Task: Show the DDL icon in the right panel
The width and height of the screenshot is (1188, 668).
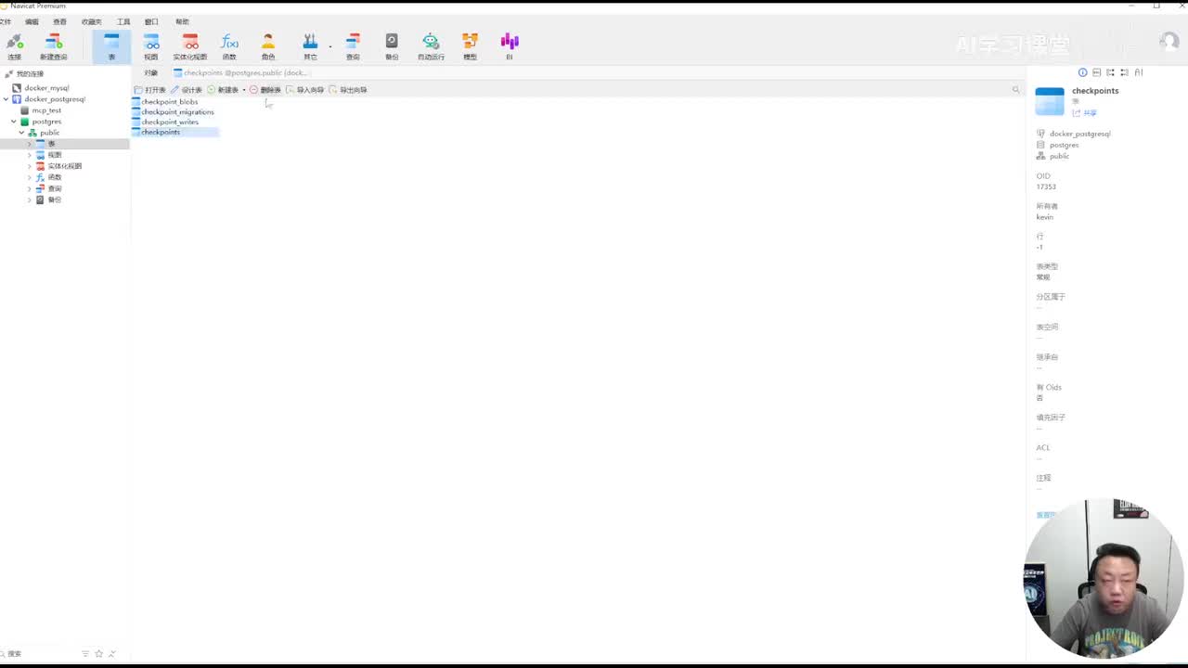Action: click(x=1096, y=72)
